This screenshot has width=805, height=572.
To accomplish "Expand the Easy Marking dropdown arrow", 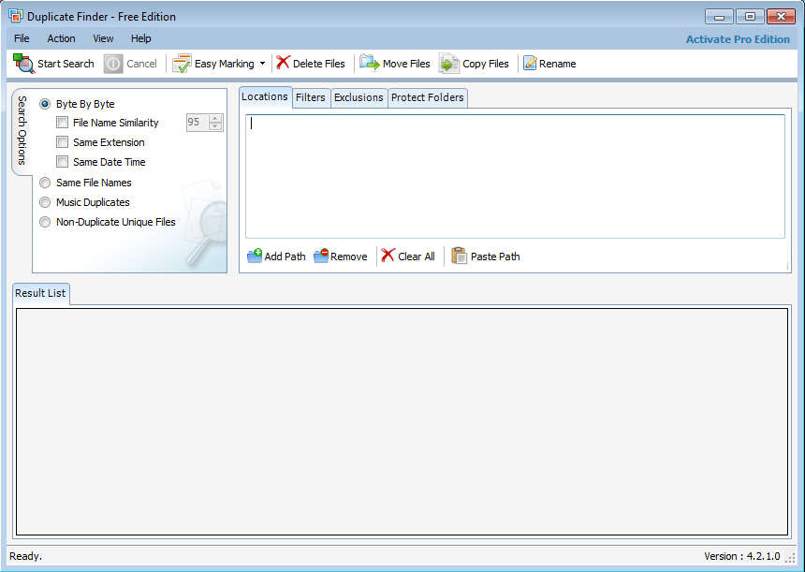I will (262, 64).
